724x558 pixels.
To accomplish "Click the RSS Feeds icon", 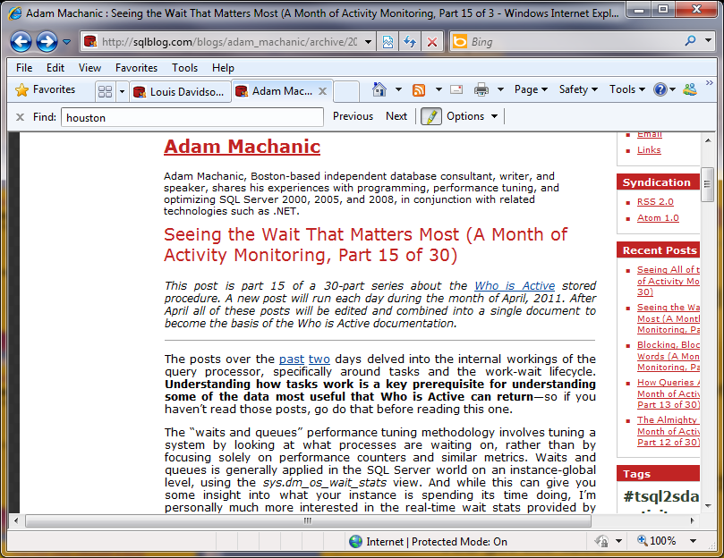I will (x=419, y=90).
